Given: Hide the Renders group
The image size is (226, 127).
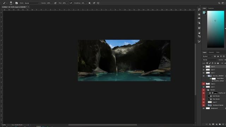Looking at the screenshot, I should 203,90.
